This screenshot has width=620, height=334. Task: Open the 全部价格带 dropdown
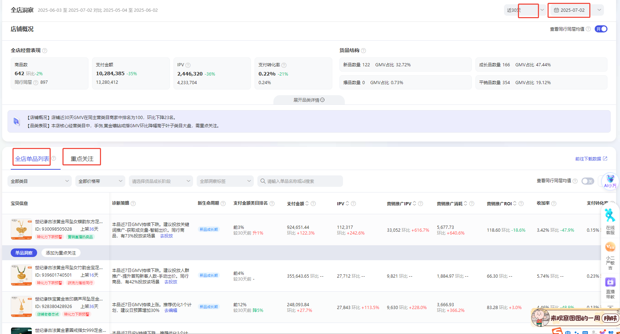tap(100, 181)
